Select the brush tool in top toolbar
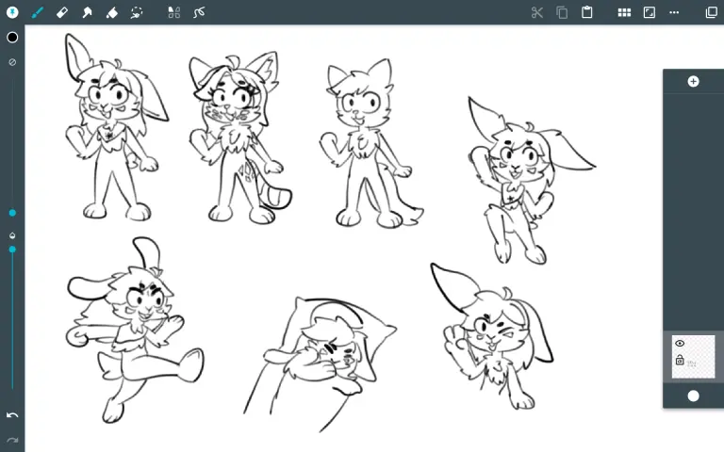This screenshot has height=452, width=724. pyautogui.click(x=38, y=12)
